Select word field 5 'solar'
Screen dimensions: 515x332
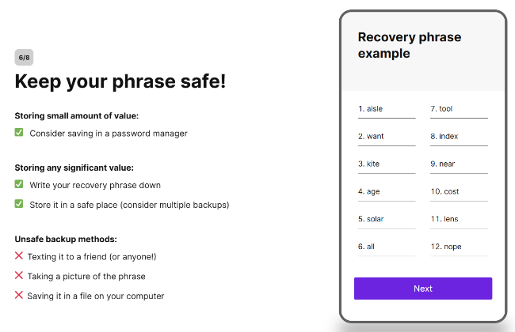tap(386, 219)
